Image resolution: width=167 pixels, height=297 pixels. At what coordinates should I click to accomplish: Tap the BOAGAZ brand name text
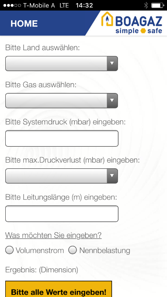[139, 21]
